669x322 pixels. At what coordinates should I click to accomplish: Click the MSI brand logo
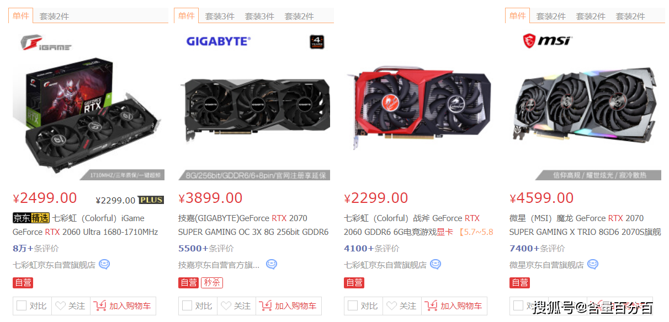(548, 40)
